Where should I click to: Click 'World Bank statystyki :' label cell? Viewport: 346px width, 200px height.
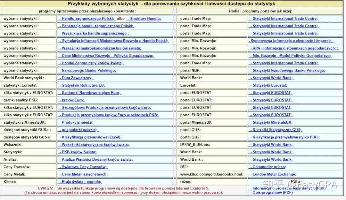pos(29,78)
